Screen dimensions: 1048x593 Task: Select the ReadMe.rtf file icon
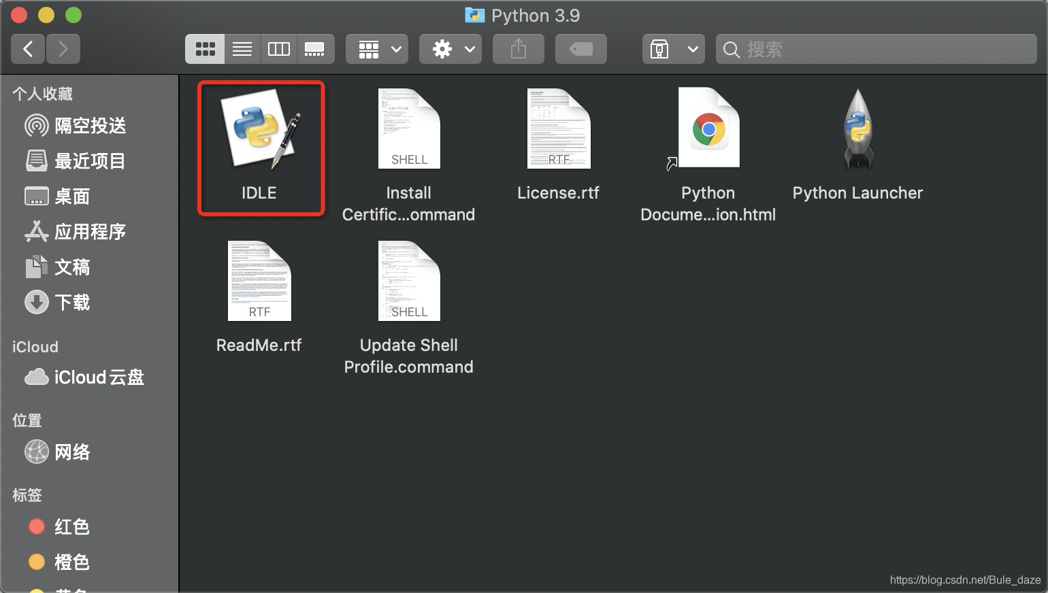coord(259,281)
